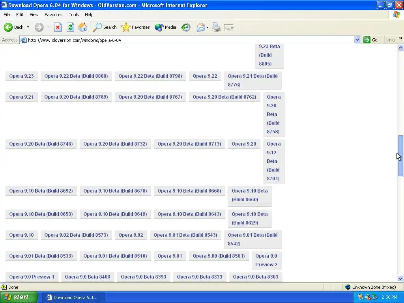Open Opera 9.20 Beta (Build 8713) link

[189, 144]
